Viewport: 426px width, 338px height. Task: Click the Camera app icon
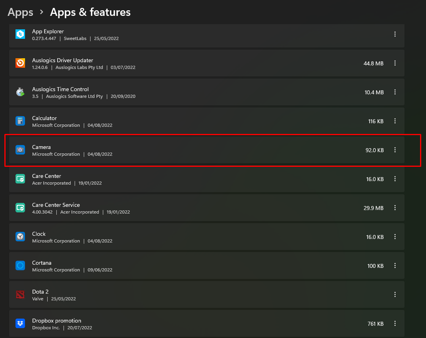pos(20,150)
